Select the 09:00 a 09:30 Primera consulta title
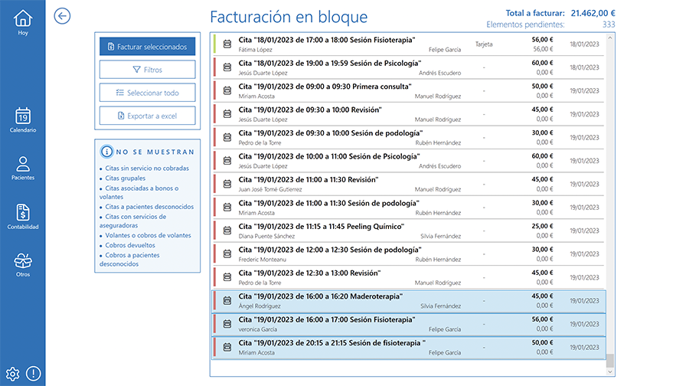Viewport: 686px width, 386px height. (325, 87)
